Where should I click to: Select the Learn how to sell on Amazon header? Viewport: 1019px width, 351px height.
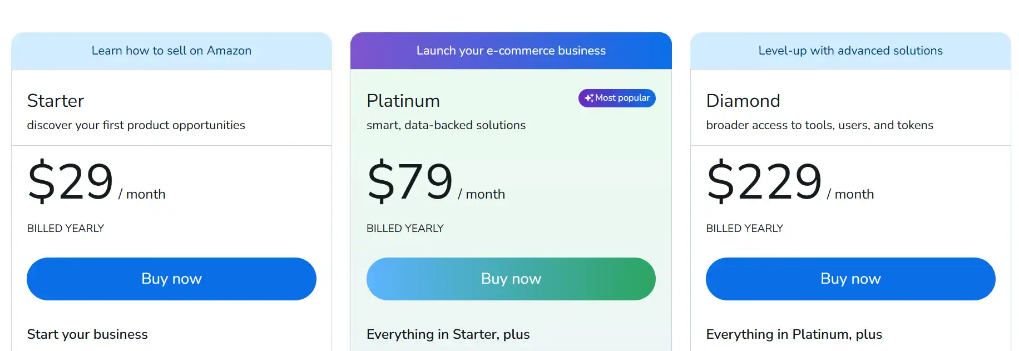[x=171, y=51]
